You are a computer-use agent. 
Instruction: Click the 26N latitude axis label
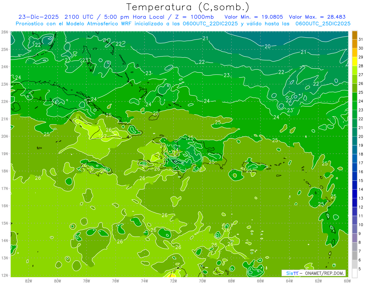point(4,32)
